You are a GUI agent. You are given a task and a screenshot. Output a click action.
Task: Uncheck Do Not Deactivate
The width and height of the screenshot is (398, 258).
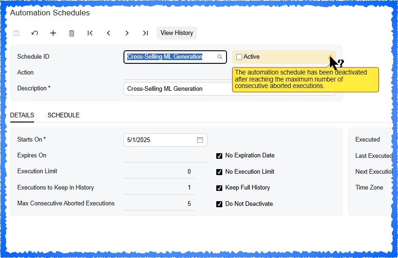coord(220,204)
